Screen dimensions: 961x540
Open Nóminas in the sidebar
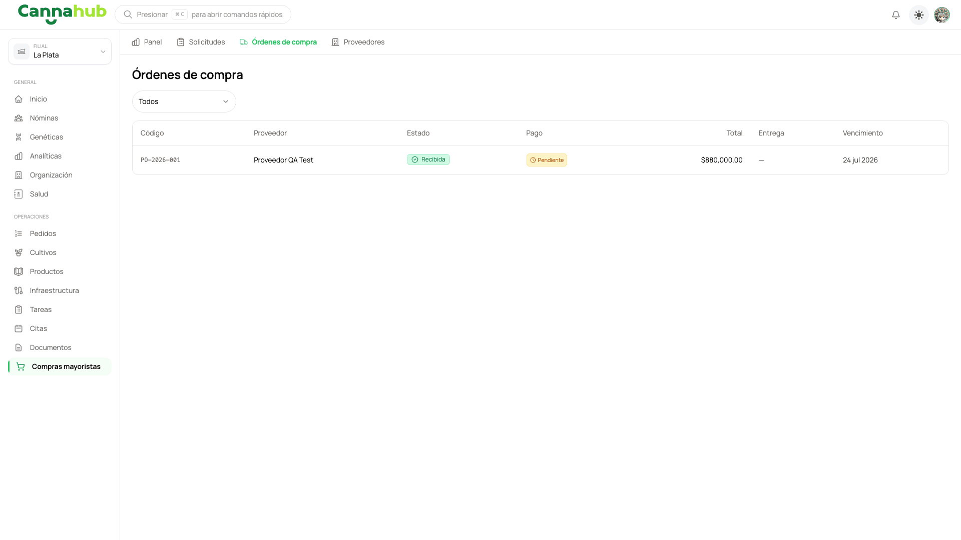pyautogui.click(x=60, y=118)
